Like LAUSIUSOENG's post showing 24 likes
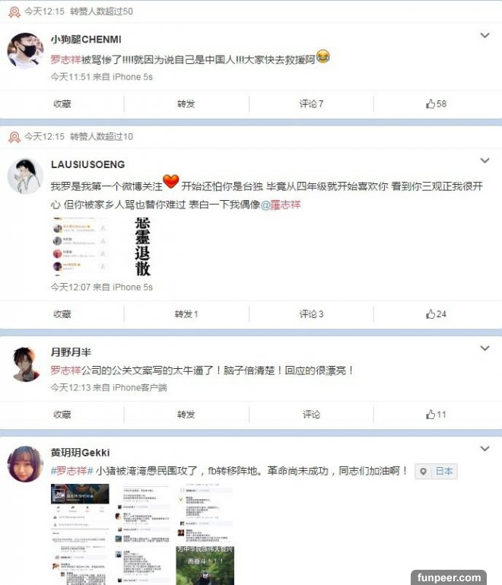Image resolution: width=502 pixels, height=585 pixels. tap(436, 314)
